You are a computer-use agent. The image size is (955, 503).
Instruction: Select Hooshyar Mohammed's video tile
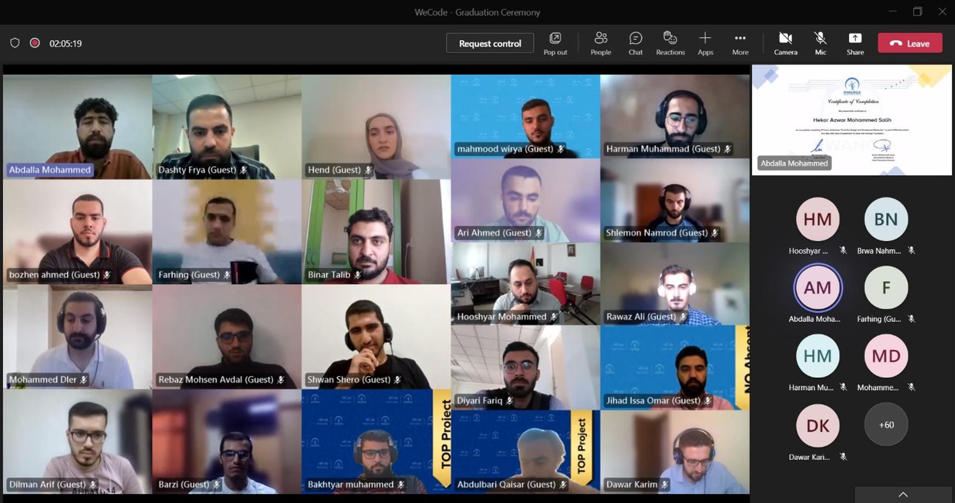pos(525,283)
